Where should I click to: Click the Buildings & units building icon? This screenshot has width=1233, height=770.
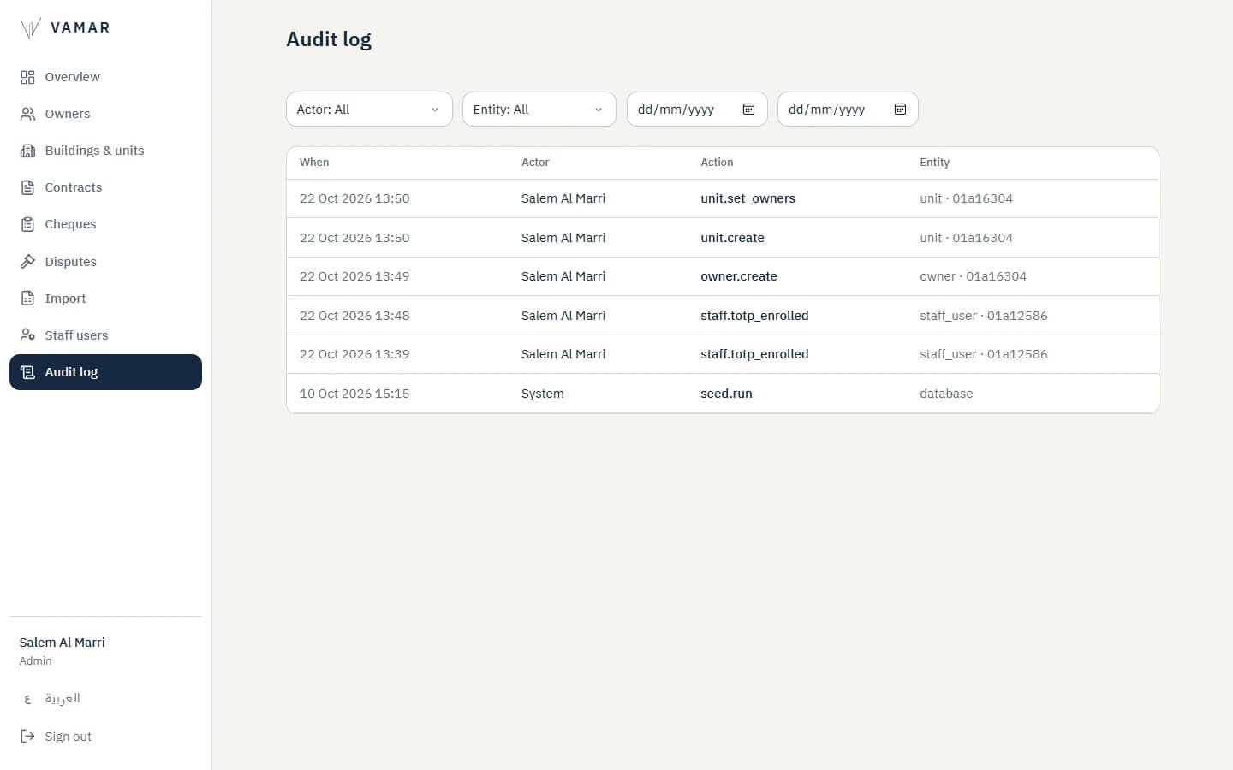(x=27, y=151)
